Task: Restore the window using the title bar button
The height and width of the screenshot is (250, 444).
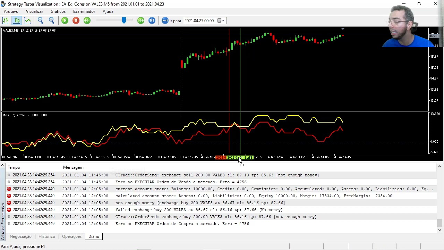Action: tap(419, 4)
